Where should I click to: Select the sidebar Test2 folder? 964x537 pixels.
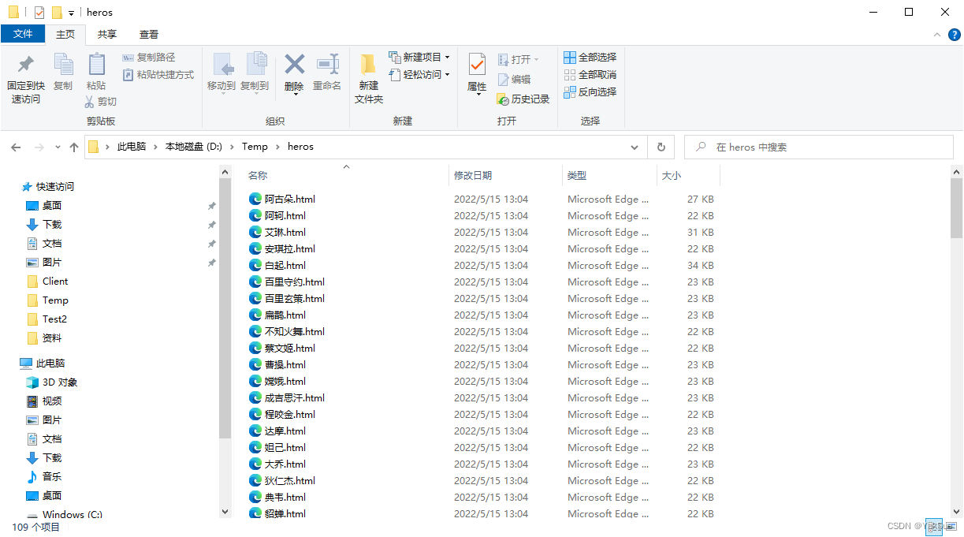point(54,319)
